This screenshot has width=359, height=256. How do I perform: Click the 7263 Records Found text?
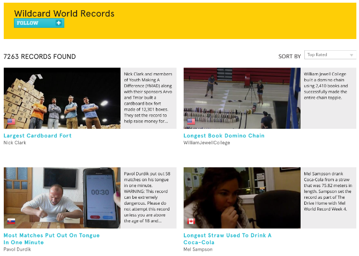point(40,57)
